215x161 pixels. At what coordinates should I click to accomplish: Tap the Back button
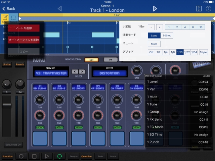(x=8, y=8)
